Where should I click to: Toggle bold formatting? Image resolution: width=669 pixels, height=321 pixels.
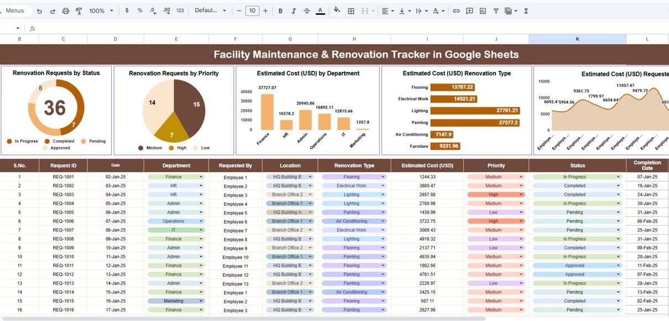click(280, 11)
